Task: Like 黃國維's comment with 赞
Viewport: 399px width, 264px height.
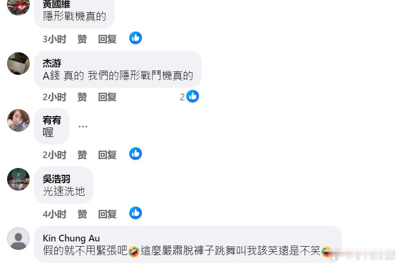Action: (x=82, y=39)
